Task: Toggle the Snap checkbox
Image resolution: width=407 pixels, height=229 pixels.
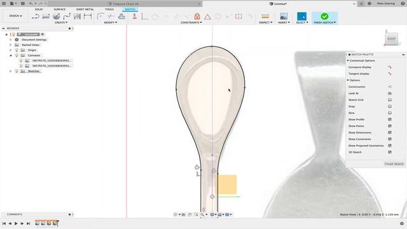Action: (x=390, y=106)
